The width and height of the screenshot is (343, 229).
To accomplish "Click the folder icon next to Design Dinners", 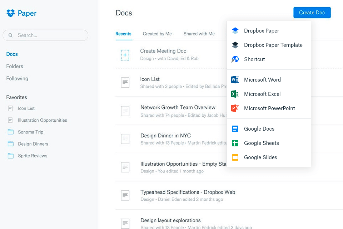I will pyautogui.click(x=10, y=144).
